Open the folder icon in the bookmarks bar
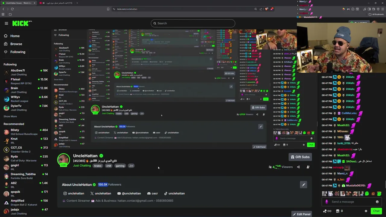Viewport: 386px width, 217px height. point(10,14)
